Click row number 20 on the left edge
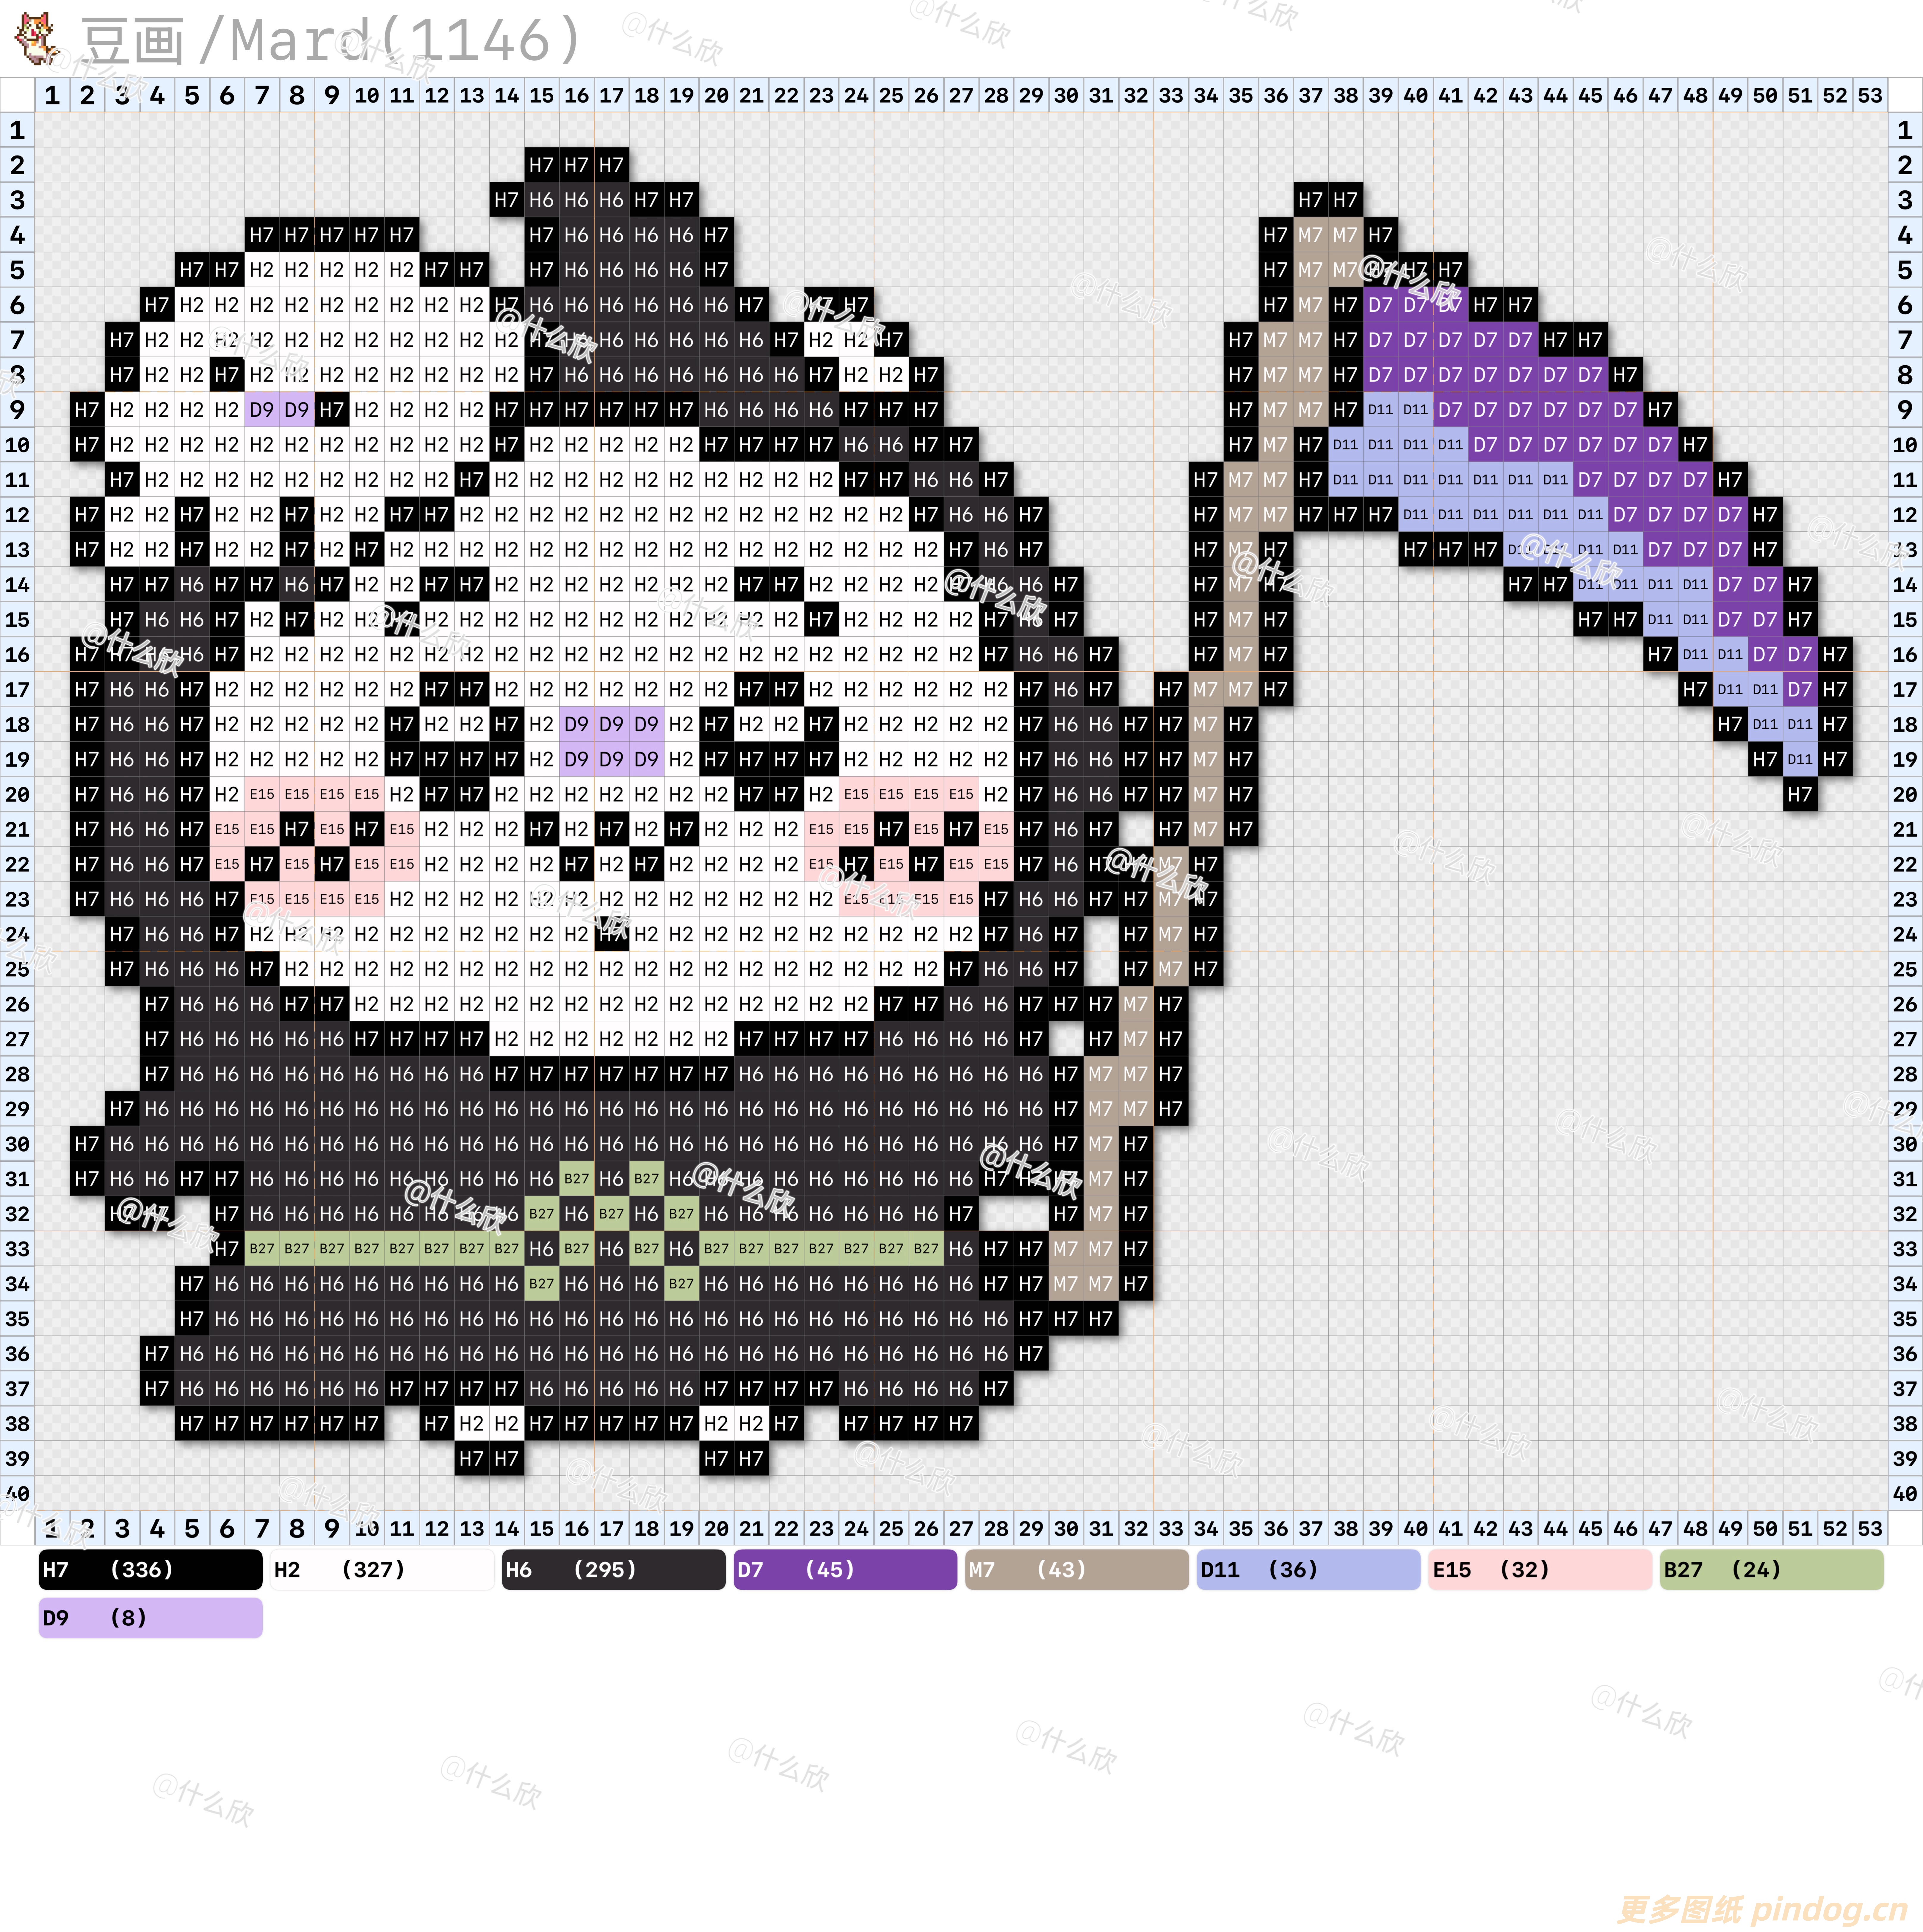The width and height of the screenshot is (1923, 1932). click(x=17, y=794)
